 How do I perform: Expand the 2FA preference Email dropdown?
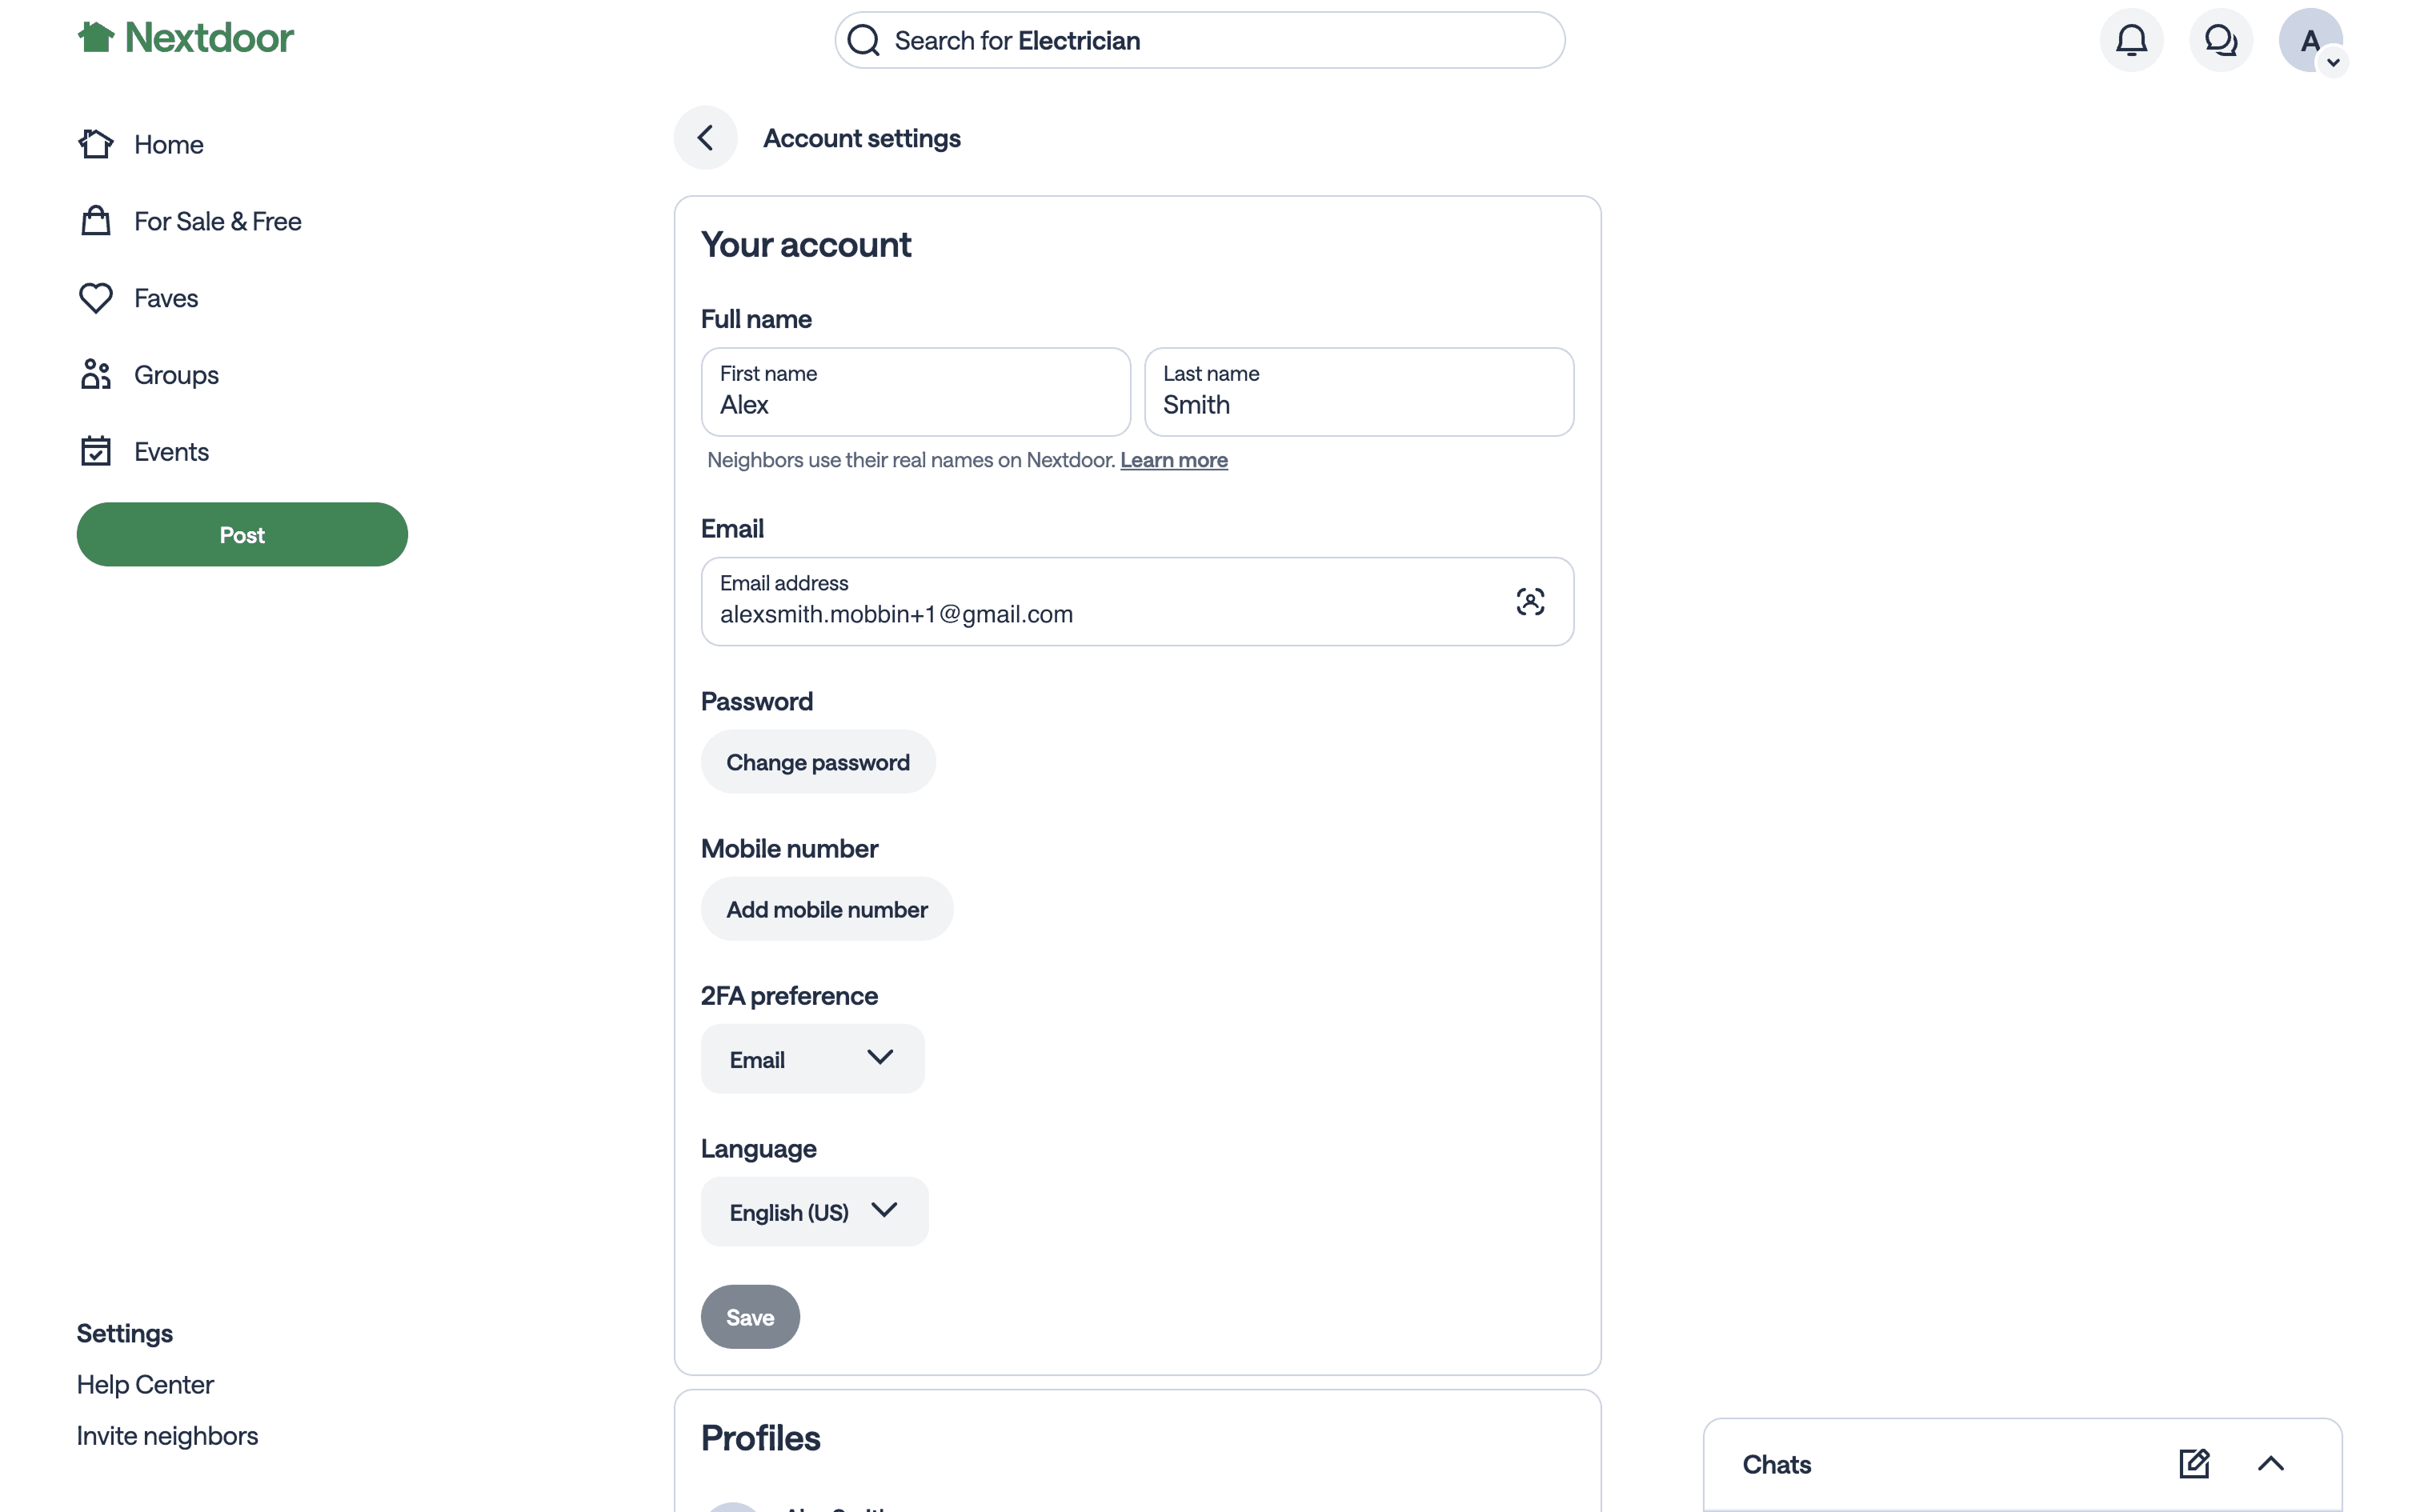812,1059
